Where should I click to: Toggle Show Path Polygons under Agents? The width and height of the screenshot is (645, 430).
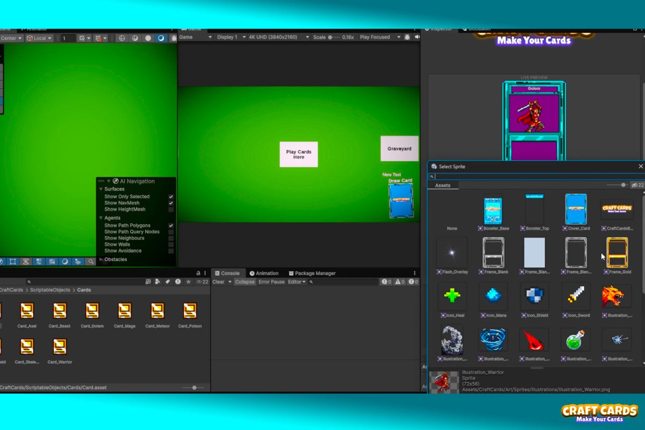(x=171, y=225)
